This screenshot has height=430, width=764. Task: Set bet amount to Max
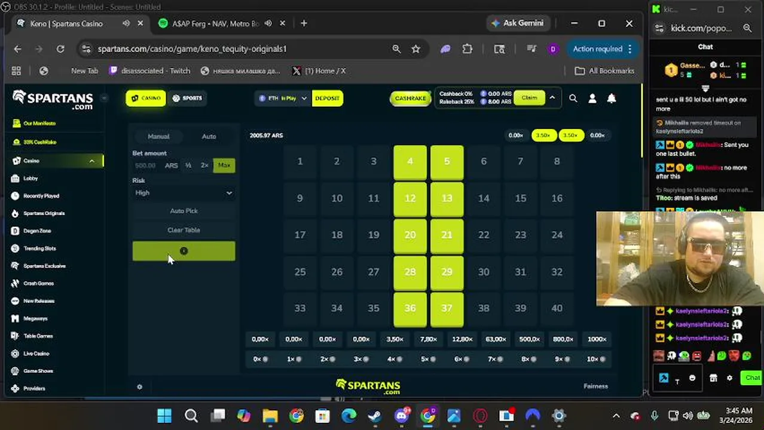coord(224,165)
